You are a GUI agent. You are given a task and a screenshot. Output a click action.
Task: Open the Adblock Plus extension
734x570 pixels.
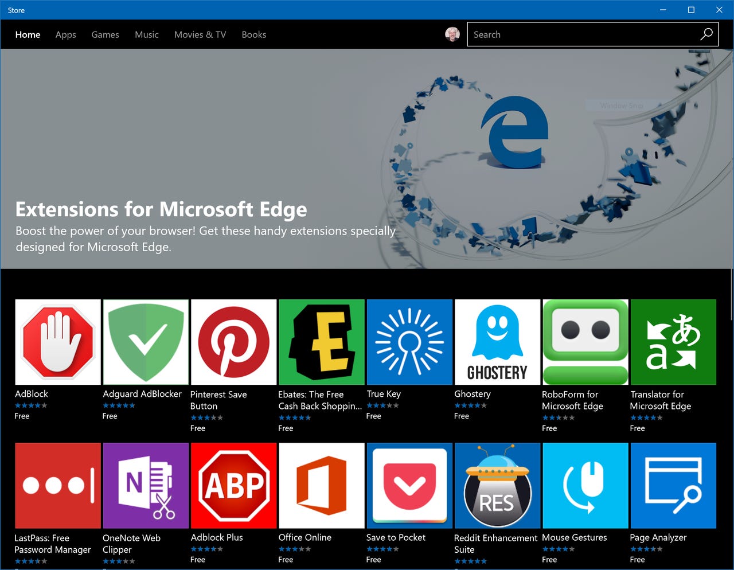(233, 485)
